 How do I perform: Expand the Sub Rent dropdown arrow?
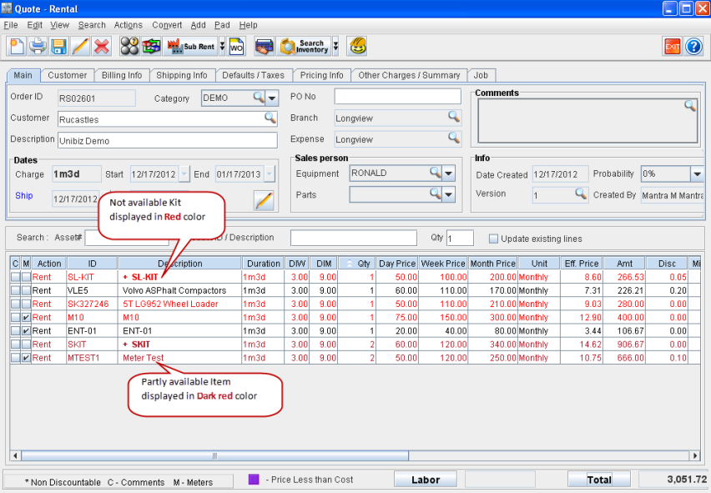222,46
